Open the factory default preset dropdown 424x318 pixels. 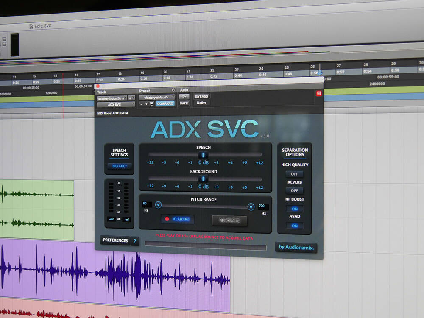(x=157, y=98)
